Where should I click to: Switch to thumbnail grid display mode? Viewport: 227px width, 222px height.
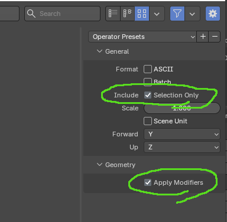(142, 14)
